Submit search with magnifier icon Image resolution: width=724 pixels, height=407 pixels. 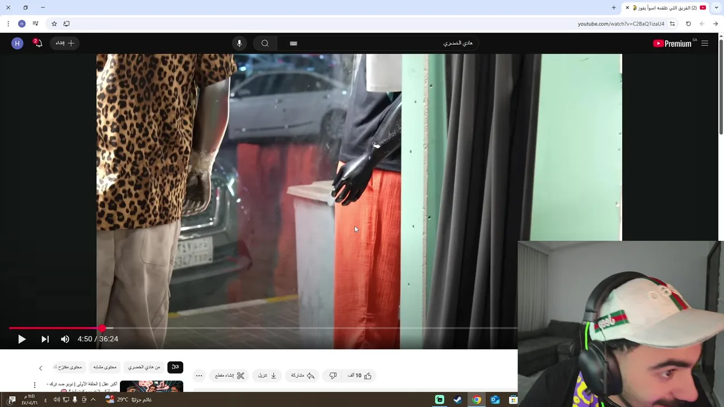pyautogui.click(x=265, y=44)
